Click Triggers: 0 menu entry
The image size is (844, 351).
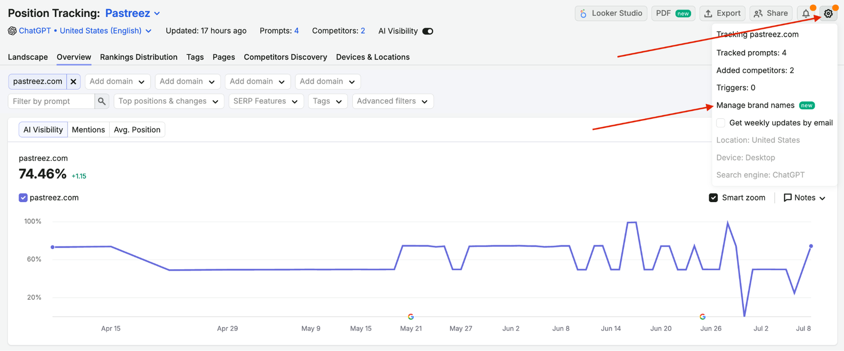tap(736, 88)
